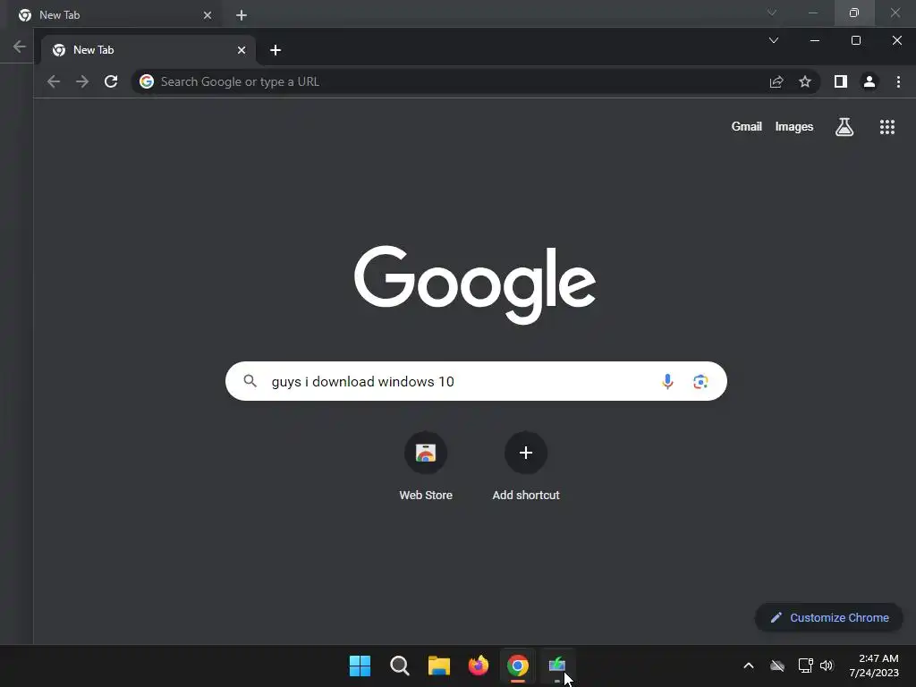
Task: Click the network tray icon
Action: (806, 666)
